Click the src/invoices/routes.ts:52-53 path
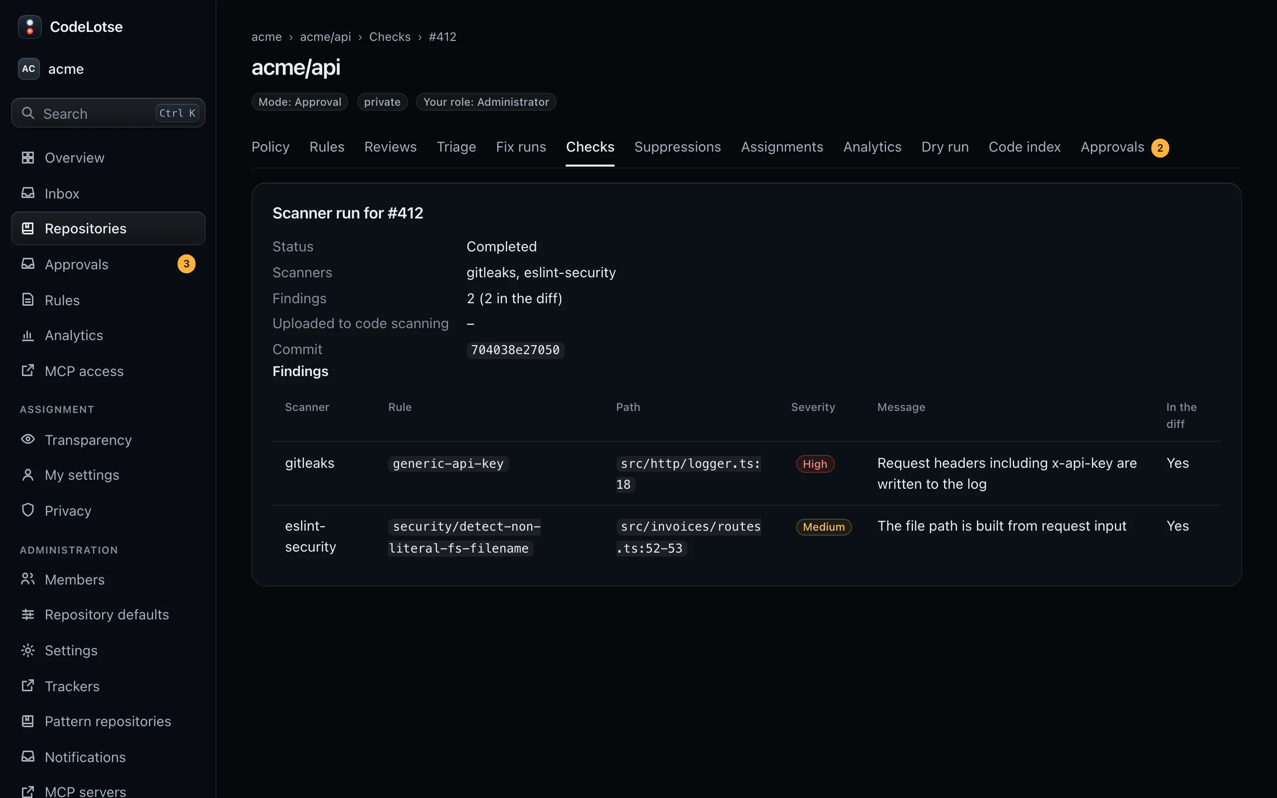Viewport: 1277px width, 798px height. 688,537
